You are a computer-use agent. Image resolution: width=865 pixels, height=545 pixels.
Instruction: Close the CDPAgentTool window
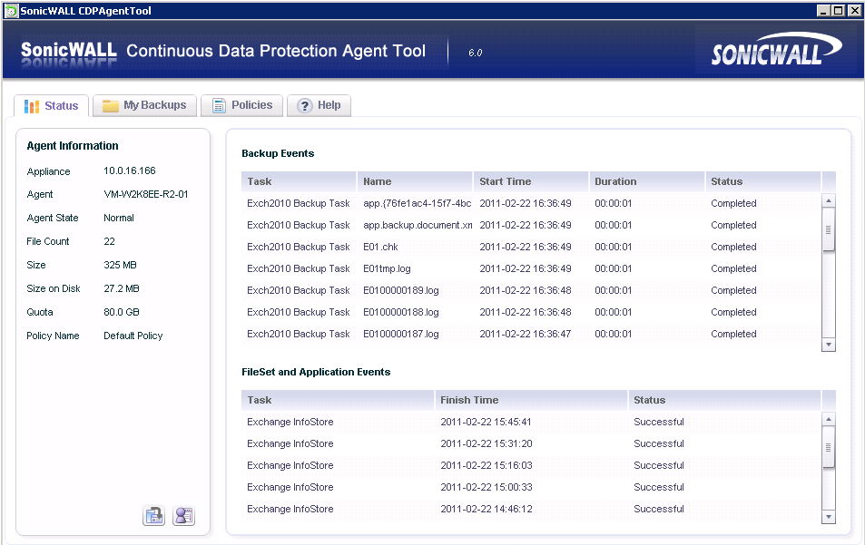tap(856, 11)
